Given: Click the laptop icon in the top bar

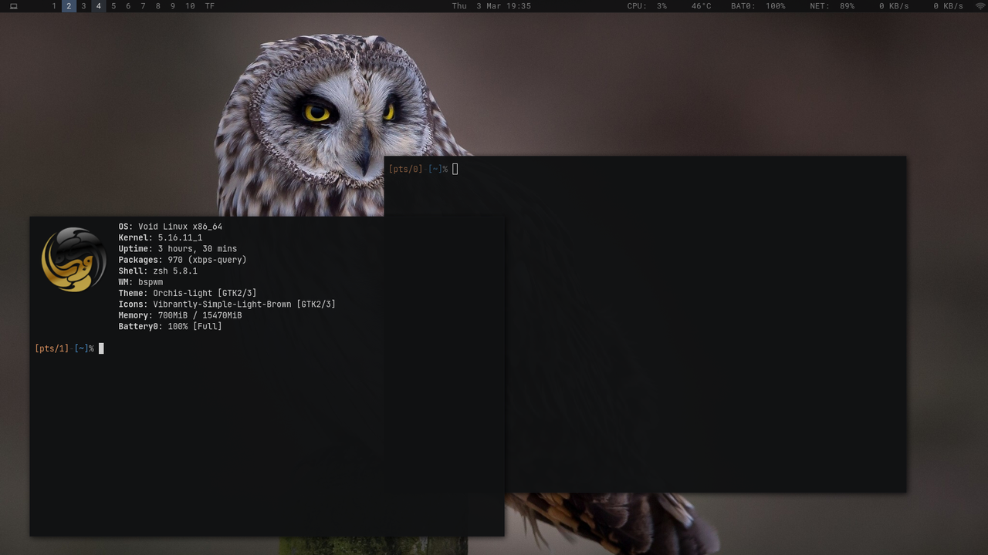Looking at the screenshot, I should click(x=13, y=6).
